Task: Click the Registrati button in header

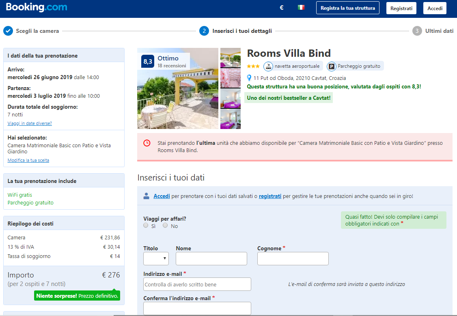Action: coord(401,8)
